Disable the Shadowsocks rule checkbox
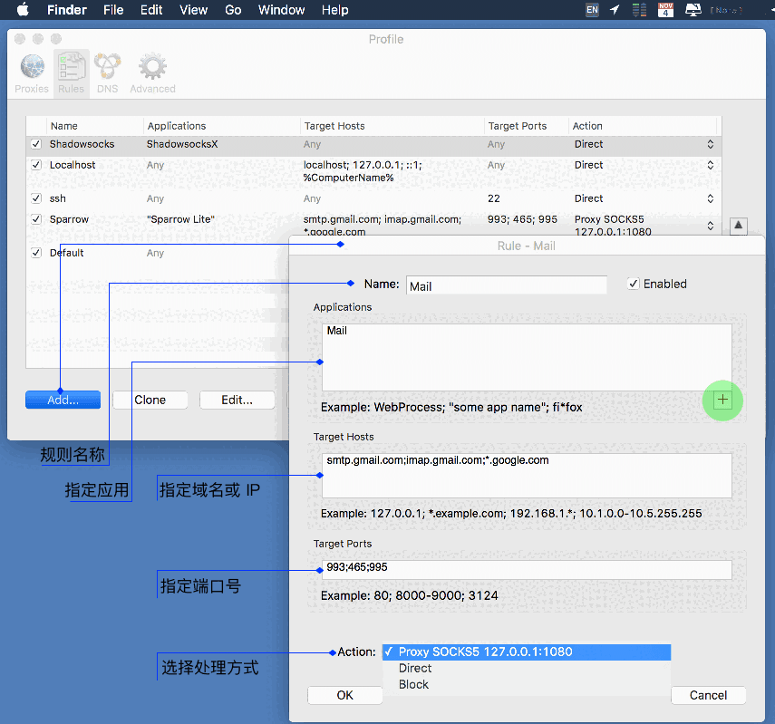This screenshot has width=775, height=724. [x=34, y=144]
